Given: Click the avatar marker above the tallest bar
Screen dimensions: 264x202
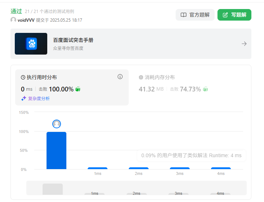Looking at the screenshot, I should 57,124.
